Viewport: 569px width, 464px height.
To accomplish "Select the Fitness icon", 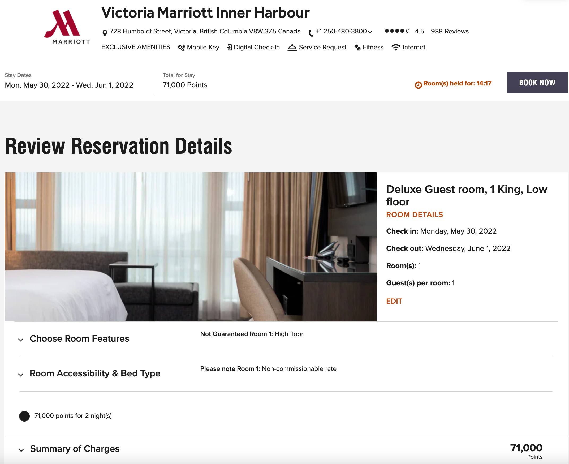I will coord(357,47).
